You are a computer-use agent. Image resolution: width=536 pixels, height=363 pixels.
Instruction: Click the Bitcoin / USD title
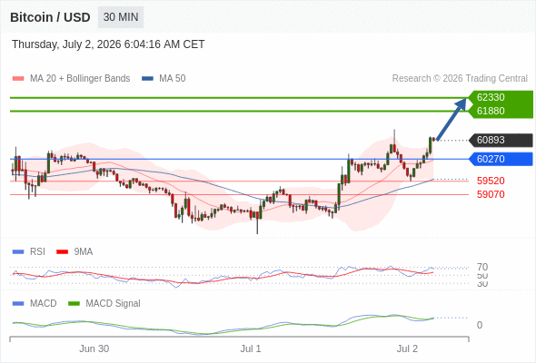tap(50, 17)
